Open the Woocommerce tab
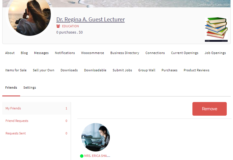This screenshot has width=233, height=160. (93, 53)
